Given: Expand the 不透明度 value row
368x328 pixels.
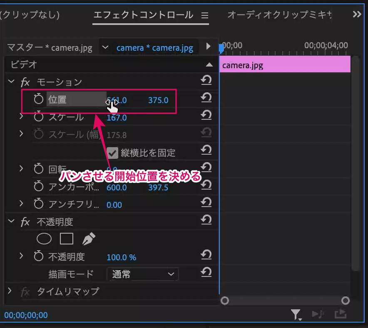Looking at the screenshot, I should (x=21, y=256).
